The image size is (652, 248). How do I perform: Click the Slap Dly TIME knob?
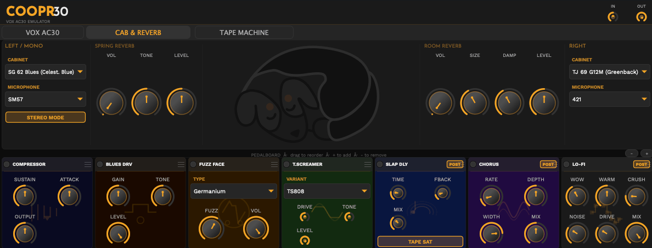click(x=398, y=193)
